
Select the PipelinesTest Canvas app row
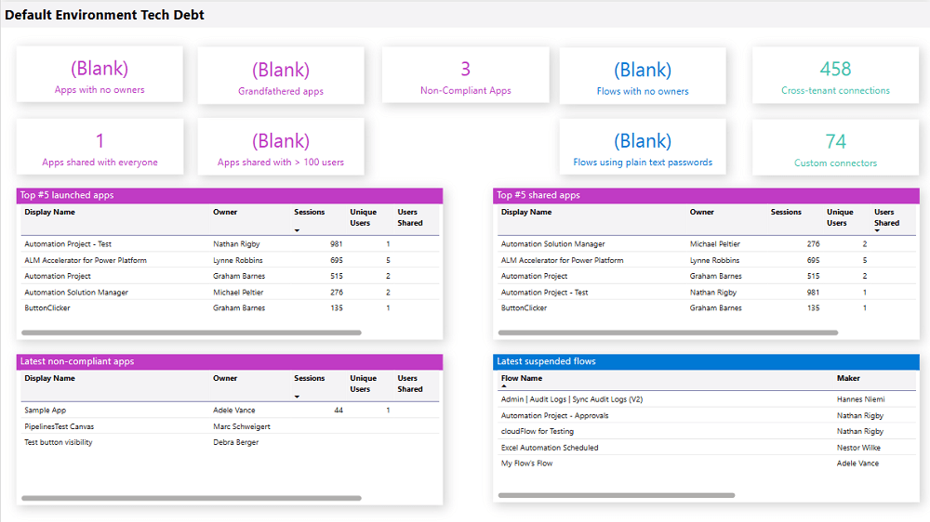tap(59, 426)
